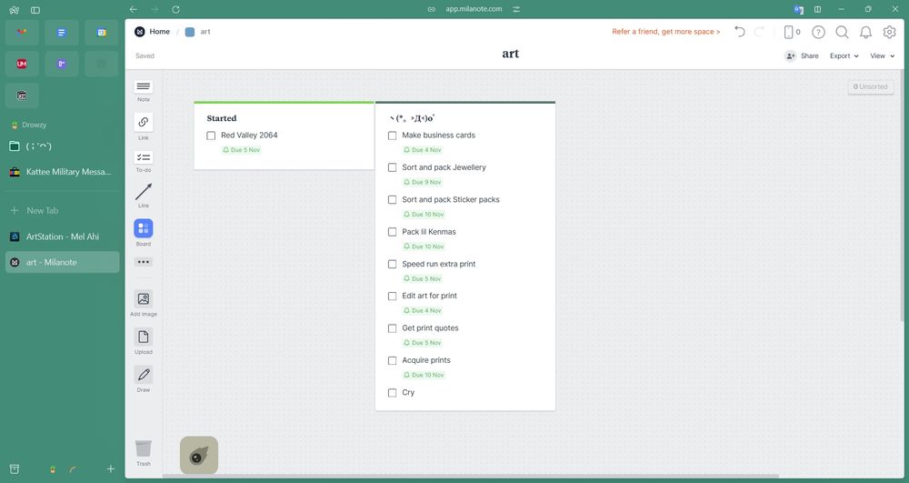
Task: Select the Board tool
Action: (x=144, y=228)
